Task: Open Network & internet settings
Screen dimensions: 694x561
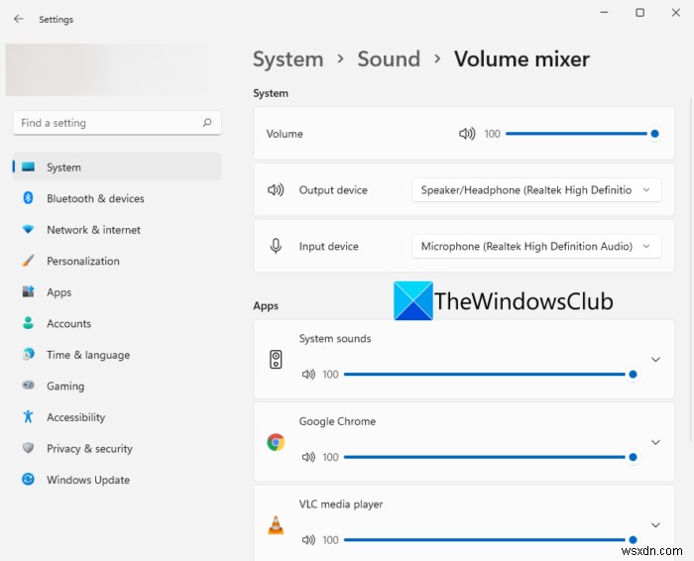Action: click(117, 230)
